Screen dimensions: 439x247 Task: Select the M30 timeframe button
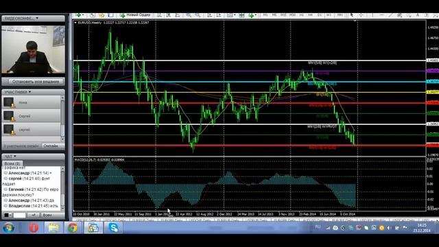[293, 15]
